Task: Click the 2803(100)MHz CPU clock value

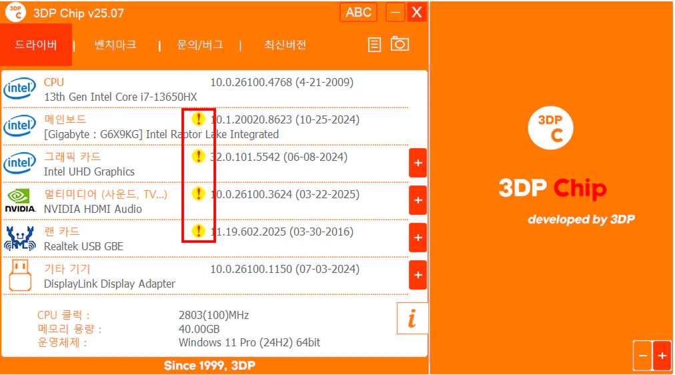Action: click(x=213, y=315)
